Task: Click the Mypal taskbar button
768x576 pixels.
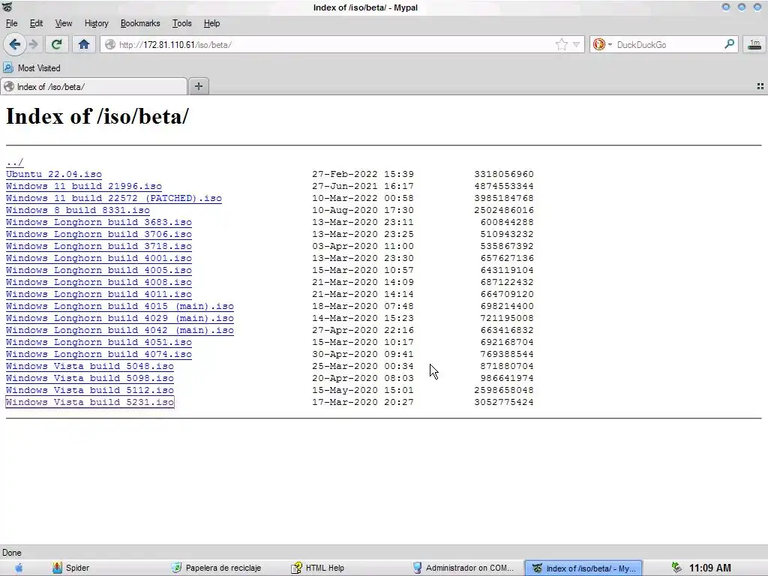Action: [x=583, y=568]
